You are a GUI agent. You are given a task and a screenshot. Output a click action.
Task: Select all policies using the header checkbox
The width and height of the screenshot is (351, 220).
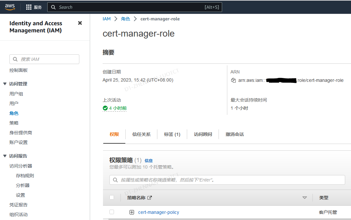[112, 197]
